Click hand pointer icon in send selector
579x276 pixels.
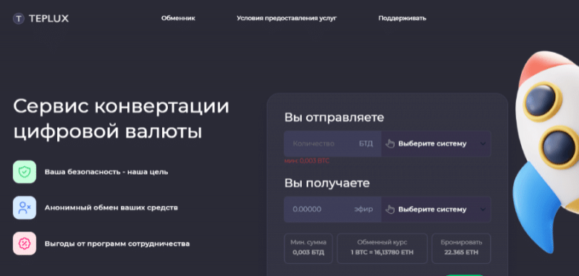pyautogui.click(x=390, y=143)
